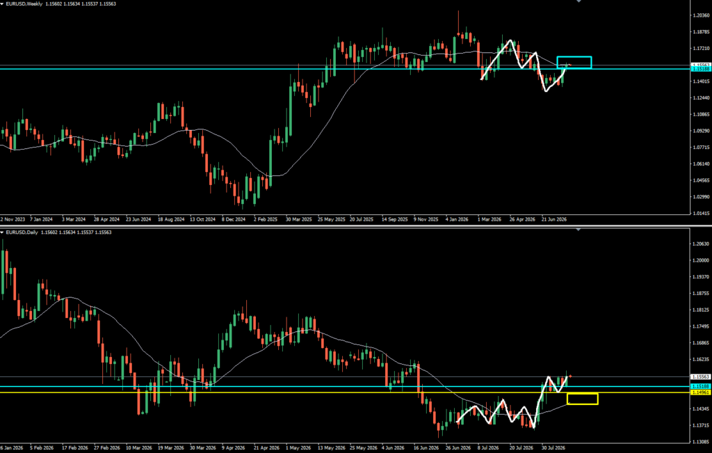This screenshot has height=453, width=712.
Task: Click the 23 Jun 2024 date label
Action: tap(138, 219)
